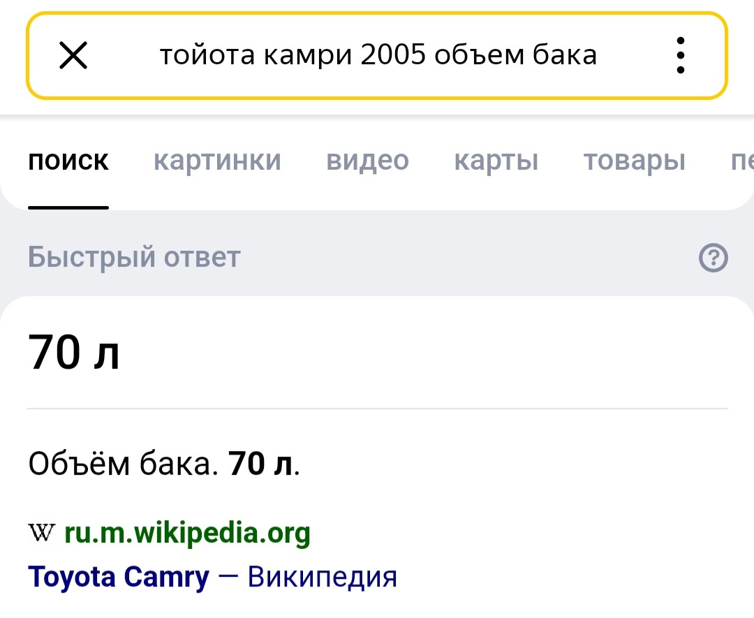The height and width of the screenshot is (618, 754).
Task: Click the year 2005 in the search query
Action: click(393, 55)
